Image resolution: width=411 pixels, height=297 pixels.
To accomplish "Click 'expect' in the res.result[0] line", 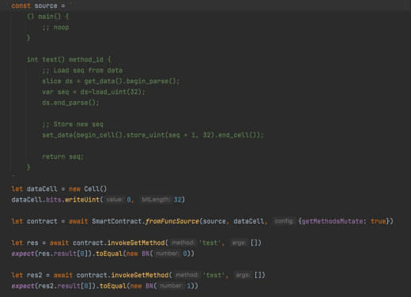I will [x=23, y=254].
